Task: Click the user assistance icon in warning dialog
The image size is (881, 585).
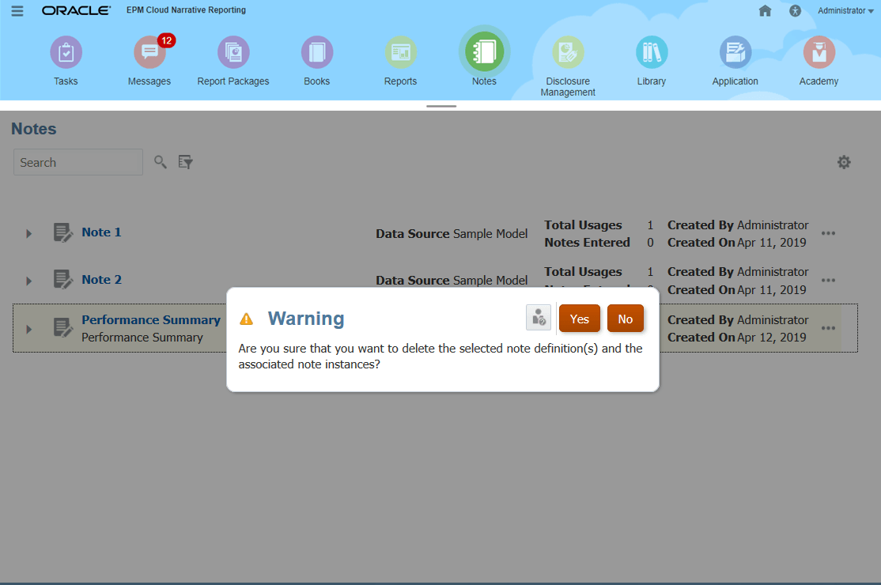Action: click(x=539, y=318)
